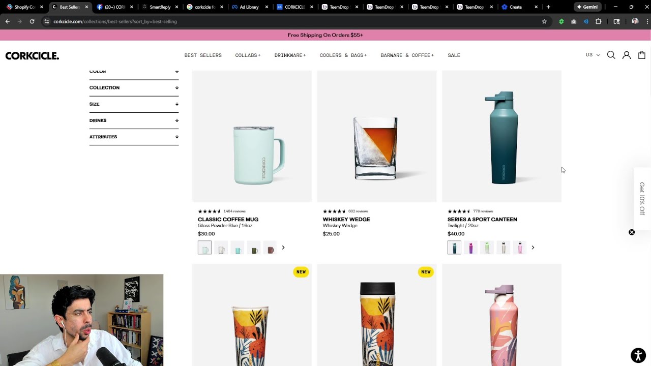
Task: Open Chrome three-dot menu
Action: (x=647, y=21)
